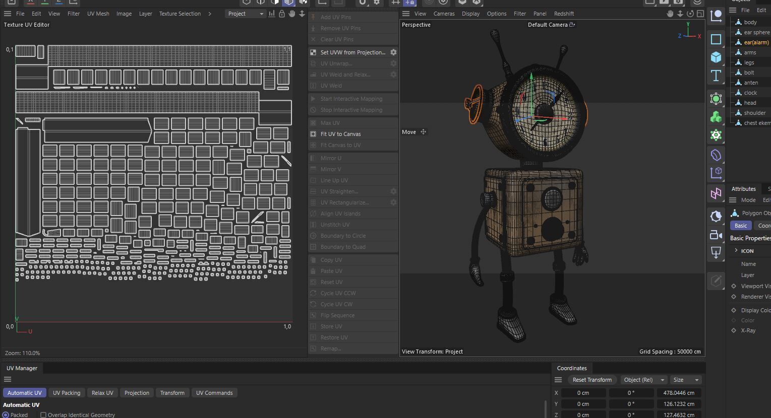Open the viewport Cameras menu
Image resolution: width=771 pixels, height=418 pixels.
pos(444,14)
